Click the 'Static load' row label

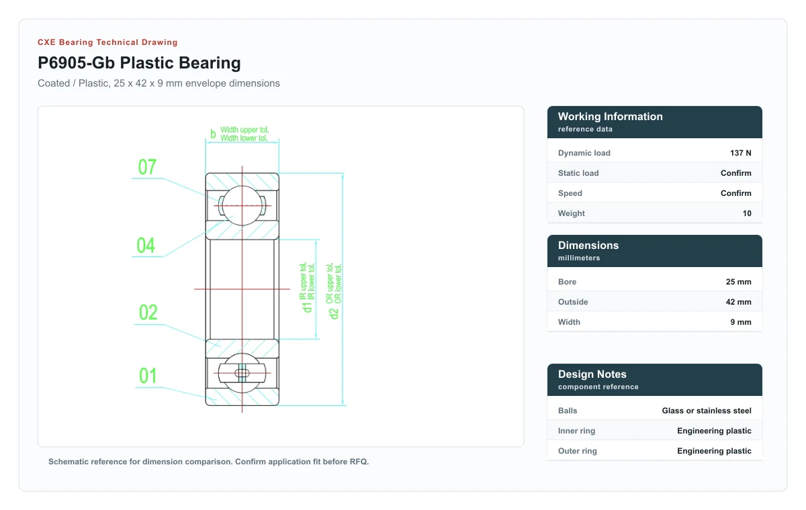(x=578, y=173)
